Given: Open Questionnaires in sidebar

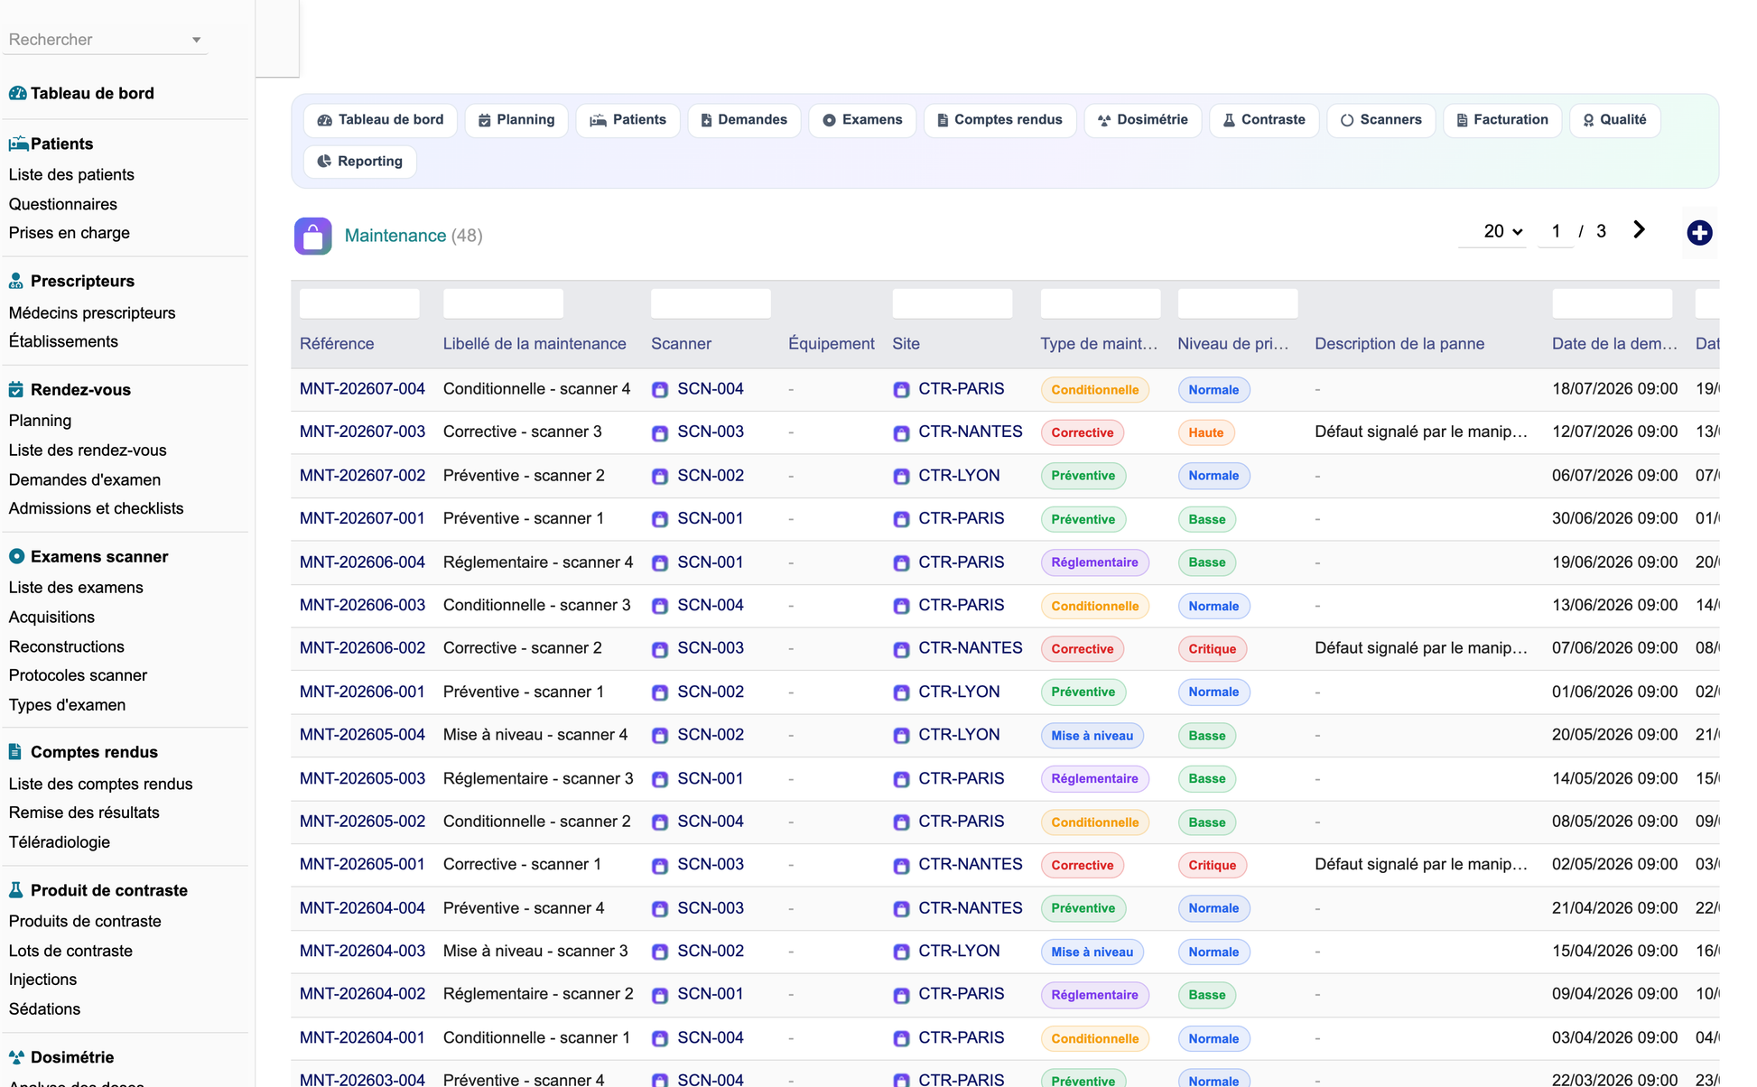Looking at the screenshot, I should [x=63, y=204].
